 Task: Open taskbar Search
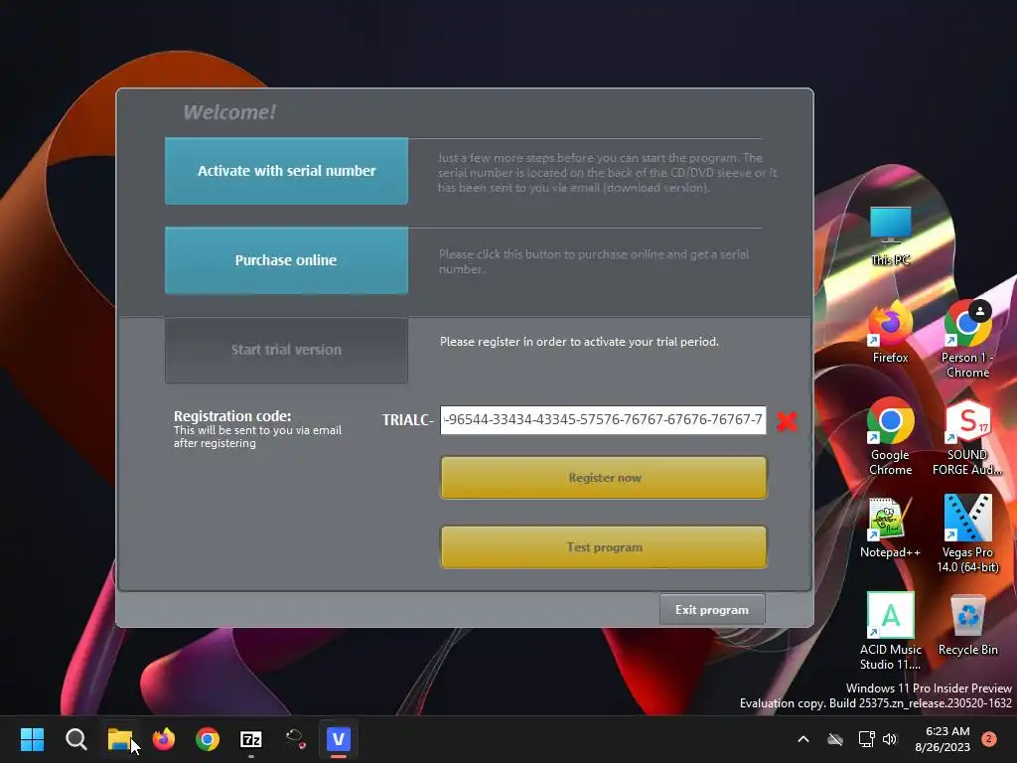75,739
